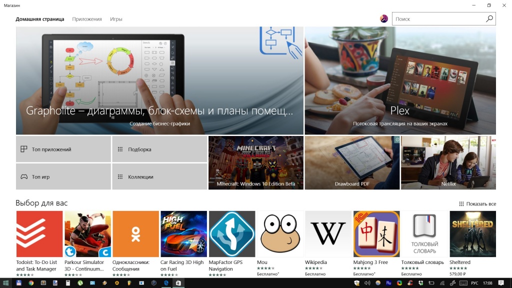512x288 pixels.
Task: Click Создание бизнес-графики subtitle
Action: [159, 123]
